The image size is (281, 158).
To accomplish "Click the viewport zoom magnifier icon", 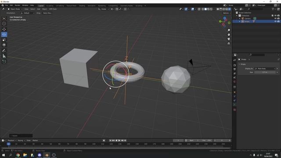I will click(x=229, y=30).
